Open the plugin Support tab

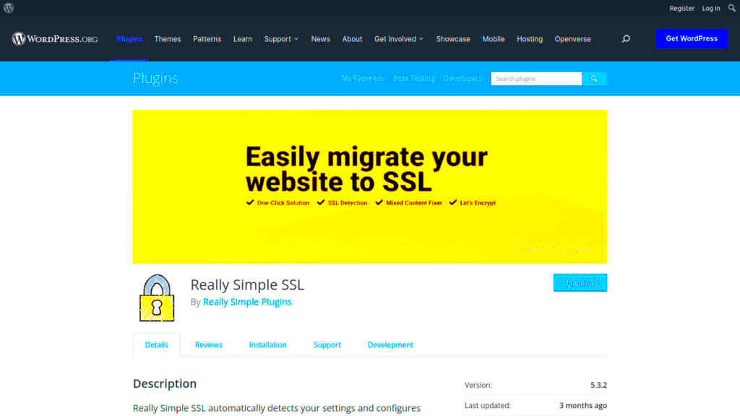pos(327,344)
